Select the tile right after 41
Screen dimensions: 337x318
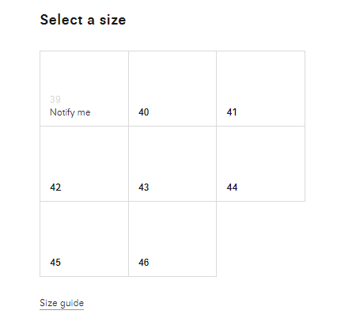coord(84,164)
